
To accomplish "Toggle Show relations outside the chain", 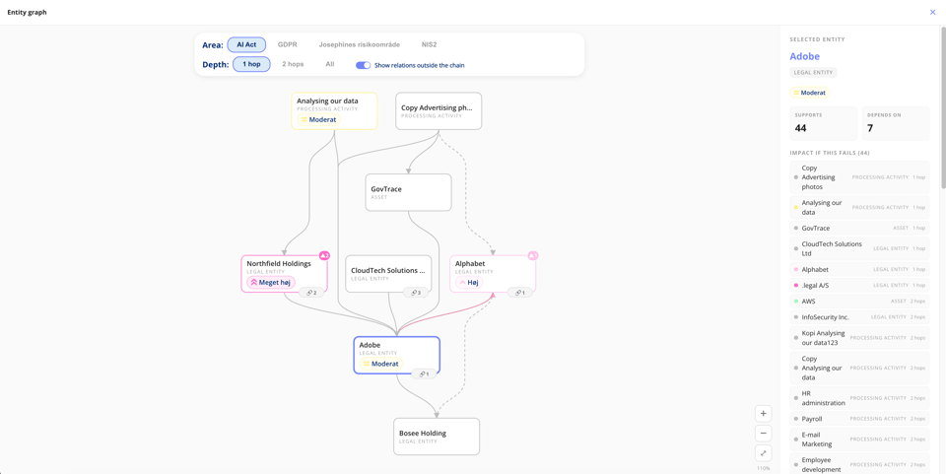I will coord(364,65).
